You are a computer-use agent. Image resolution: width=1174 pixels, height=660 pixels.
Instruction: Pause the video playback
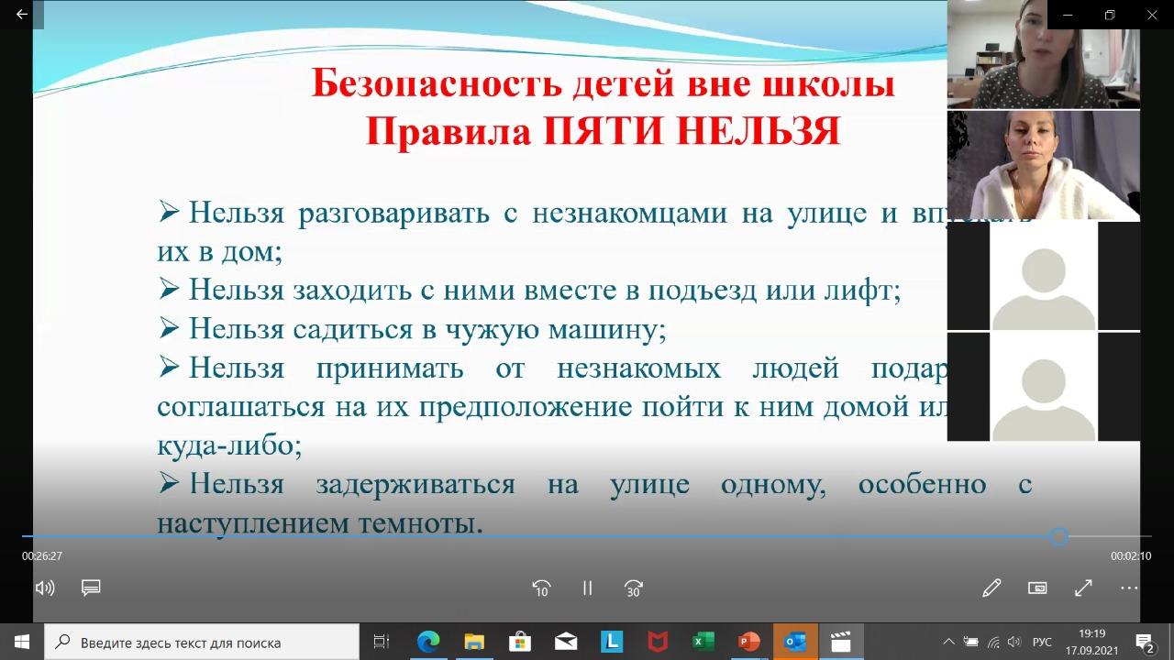(x=588, y=588)
